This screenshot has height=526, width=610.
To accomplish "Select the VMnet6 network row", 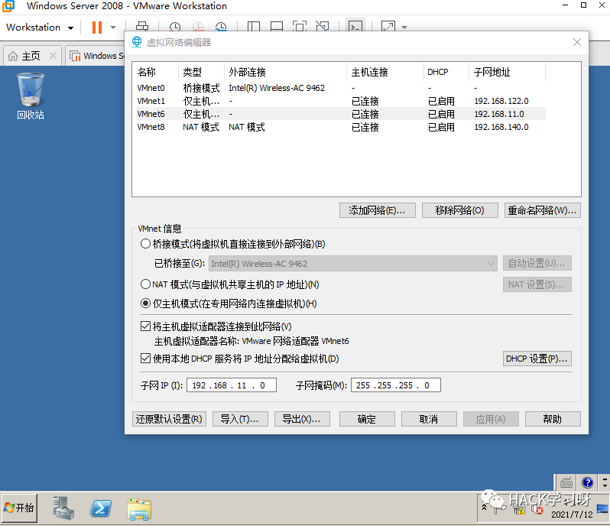I will 341,114.
